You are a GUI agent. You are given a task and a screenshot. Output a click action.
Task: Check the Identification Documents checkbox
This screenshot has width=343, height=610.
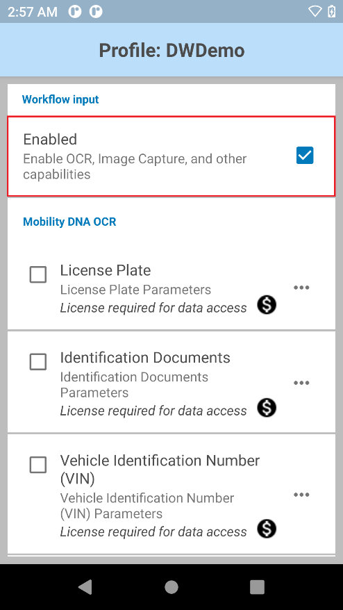pos(38,362)
